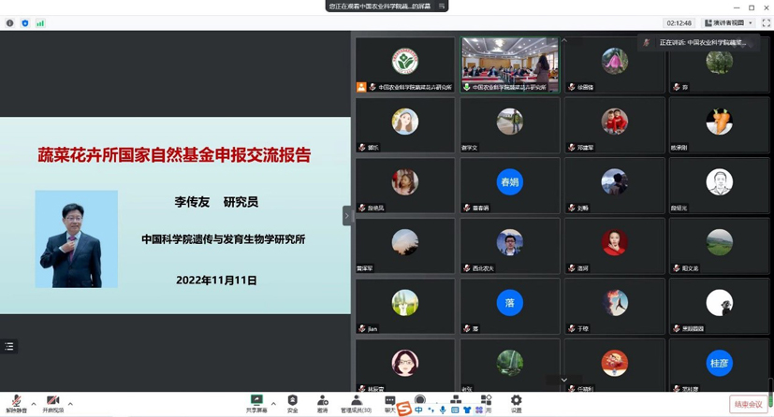Collapse participant gallery with side arrow
This screenshot has height=417, width=774.
coord(346,215)
